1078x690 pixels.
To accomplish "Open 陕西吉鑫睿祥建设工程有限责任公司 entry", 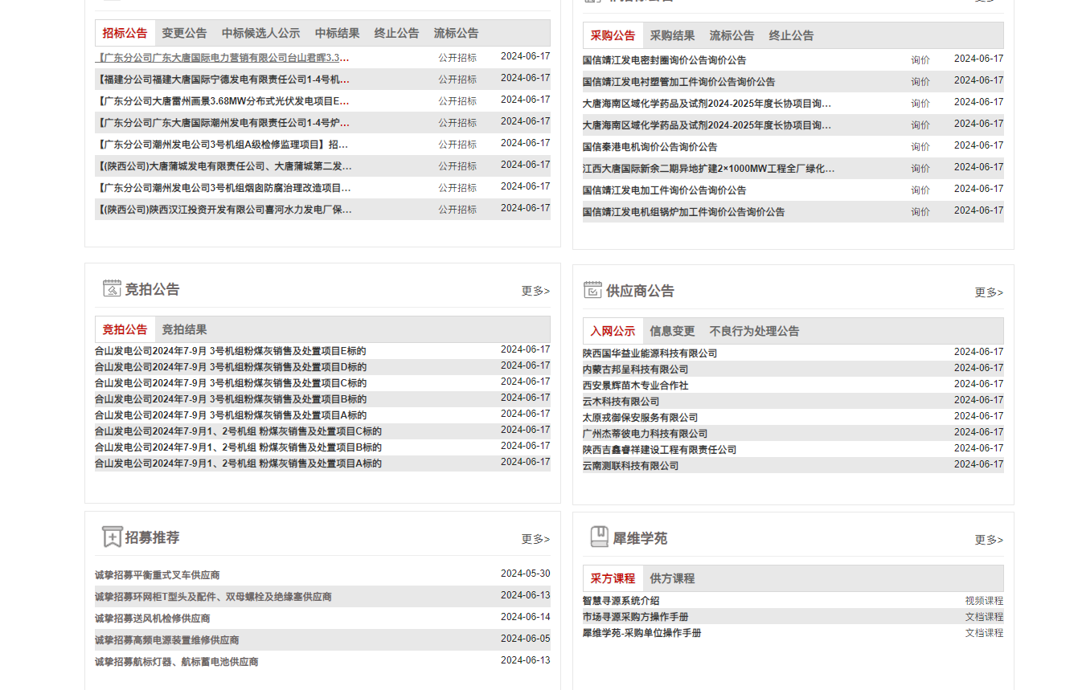I will point(660,450).
